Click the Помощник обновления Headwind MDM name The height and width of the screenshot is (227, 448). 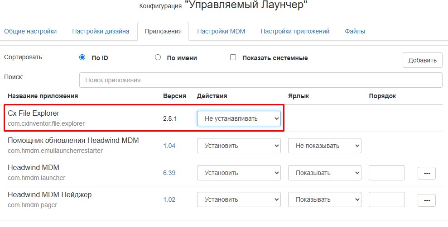point(73,140)
